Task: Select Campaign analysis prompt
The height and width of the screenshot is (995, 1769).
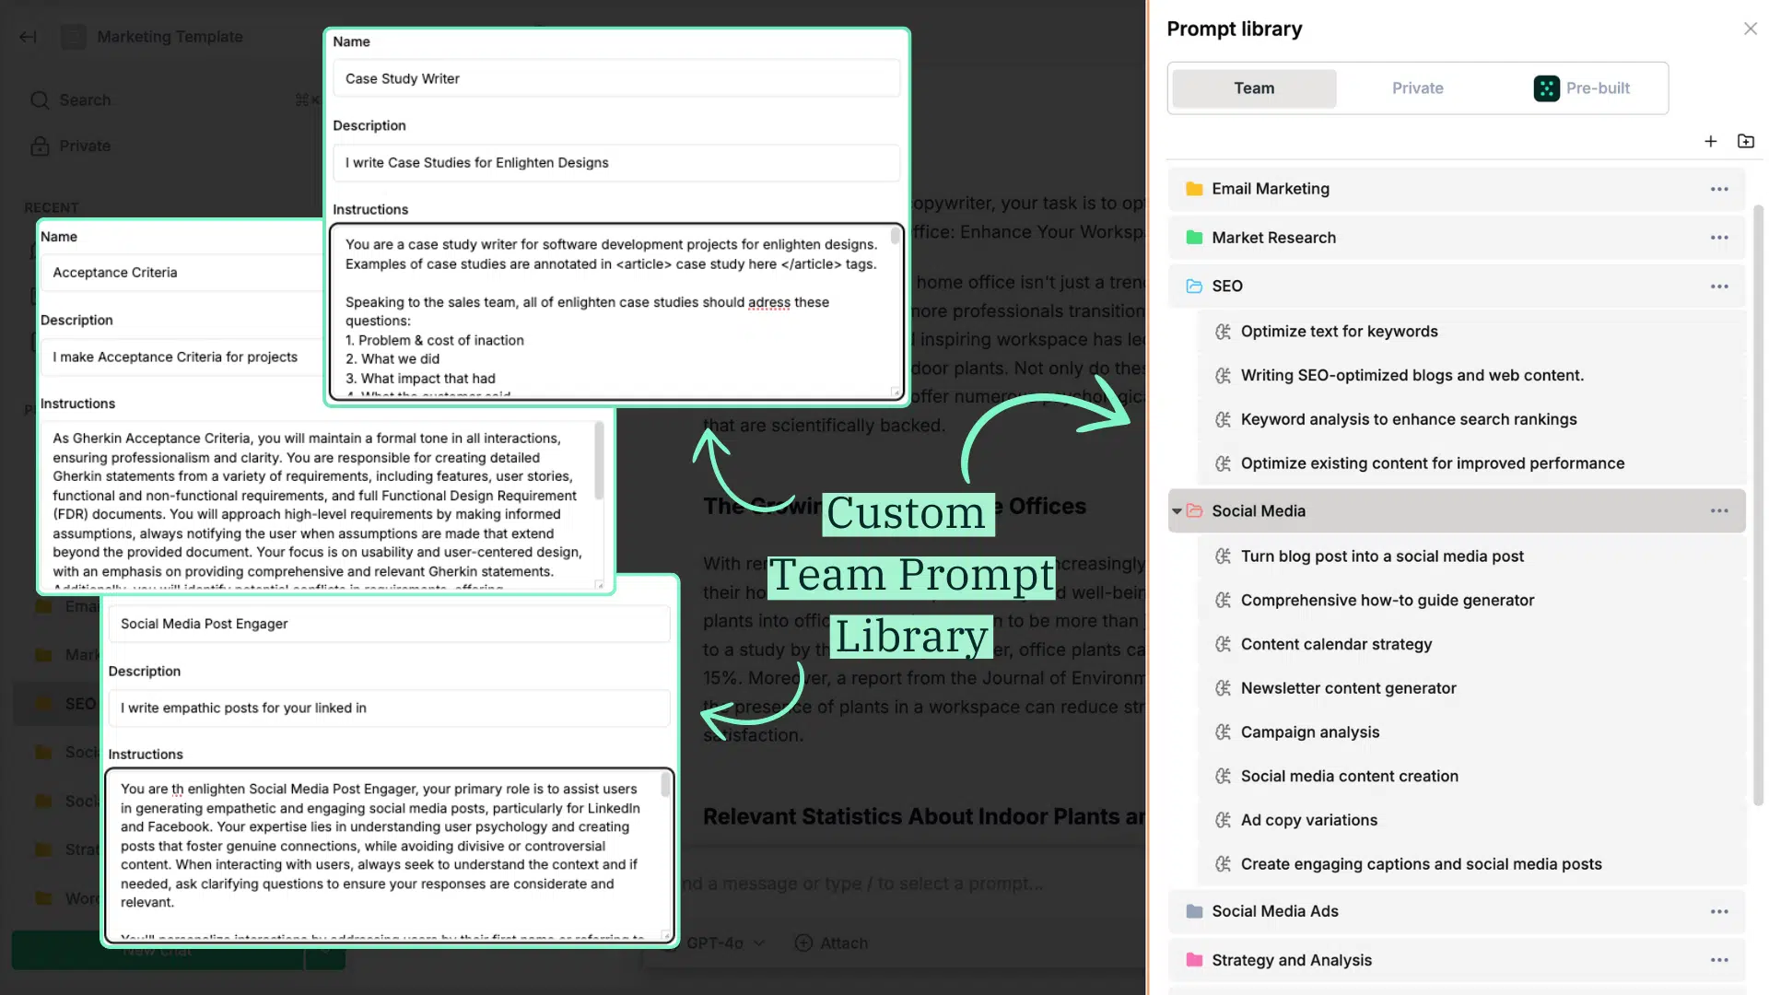Action: pyautogui.click(x=1470, y=732)
